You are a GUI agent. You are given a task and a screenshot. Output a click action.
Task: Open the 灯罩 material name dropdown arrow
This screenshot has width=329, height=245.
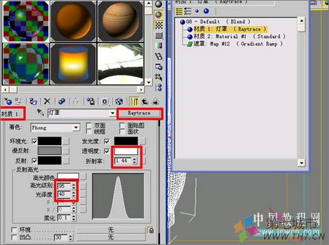[x=112, y=113]
